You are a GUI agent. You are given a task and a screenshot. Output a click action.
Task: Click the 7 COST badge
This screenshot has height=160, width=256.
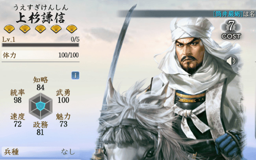tap(231, 30)
